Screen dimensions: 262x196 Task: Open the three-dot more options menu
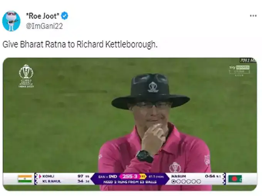tap(253, 16)
